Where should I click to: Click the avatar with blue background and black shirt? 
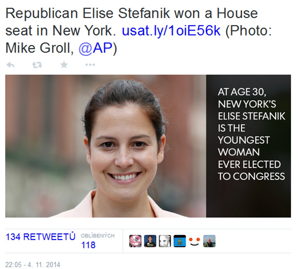tap(150, 241)
